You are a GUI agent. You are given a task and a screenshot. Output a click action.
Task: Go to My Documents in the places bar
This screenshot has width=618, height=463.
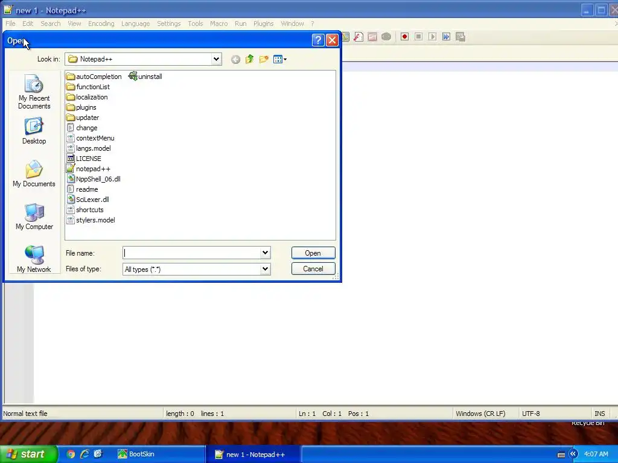[34, 174]
